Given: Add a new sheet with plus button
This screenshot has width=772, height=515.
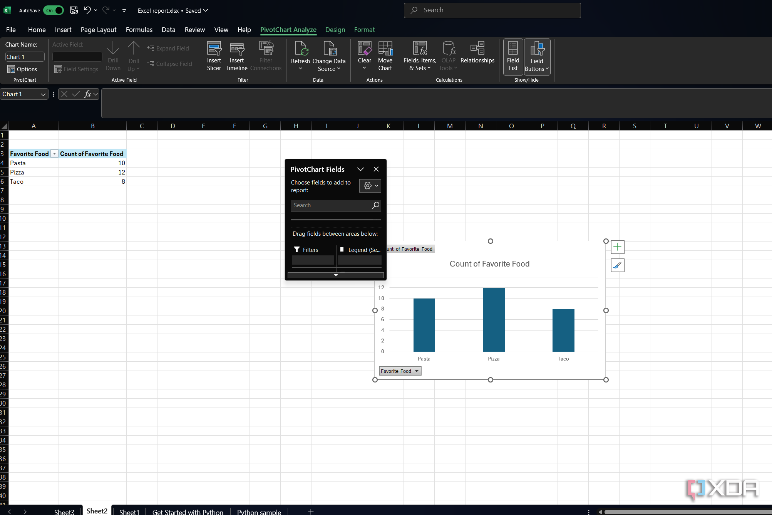Looking at the screenshot, I should coord(311,512).
